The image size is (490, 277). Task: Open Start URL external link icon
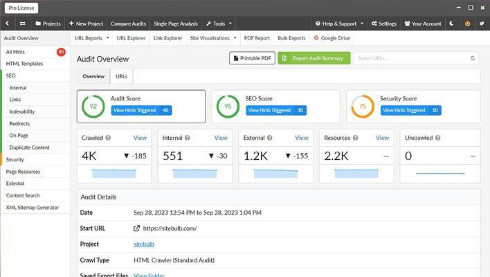point(136,229)
